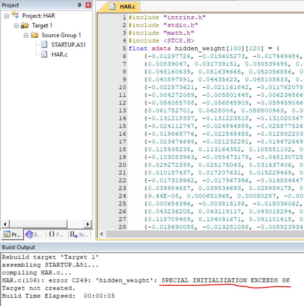Click the #include <STC8.H> line
Image resolution: width=304 pixels, height=306 pixels.
(161, 41)
